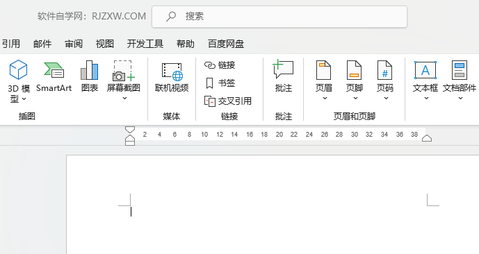
Task: Expand the 页眉 dropdown arrow
Action: pos(325,98)
